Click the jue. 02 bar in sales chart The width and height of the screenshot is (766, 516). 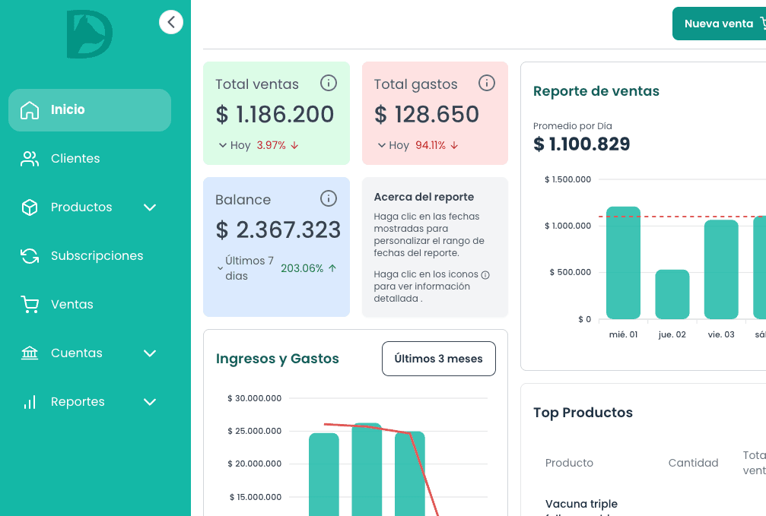click(x=672, y=294)
